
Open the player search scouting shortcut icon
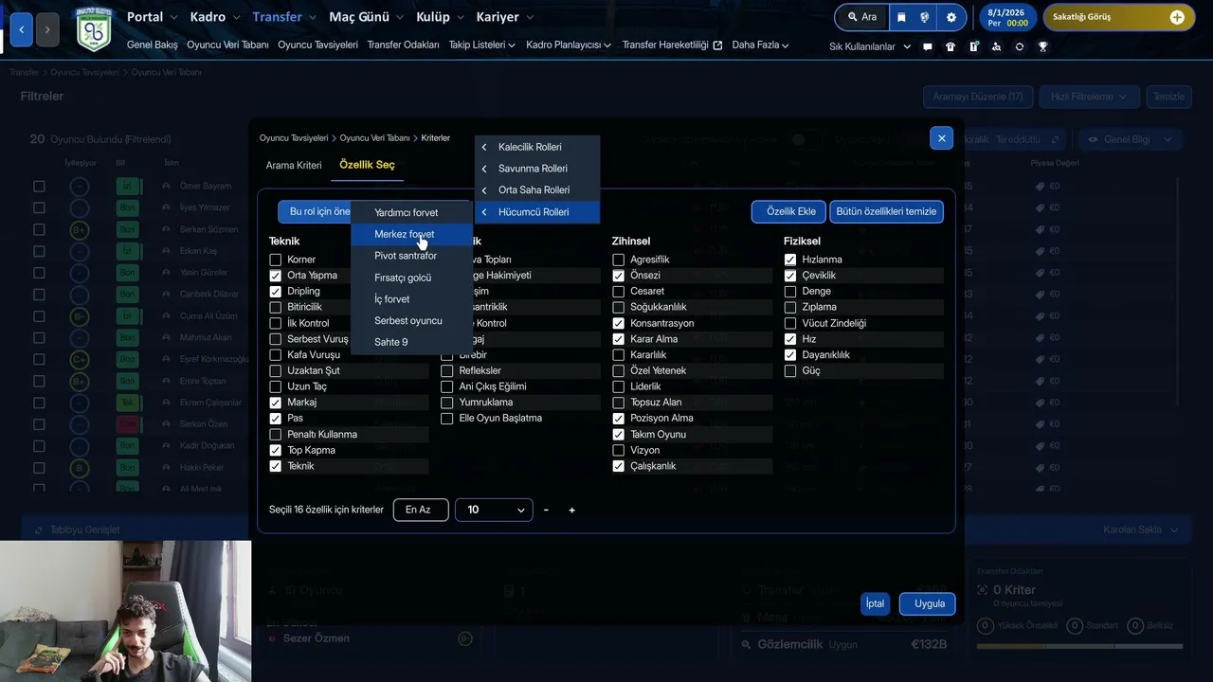[x=996, y=46]
